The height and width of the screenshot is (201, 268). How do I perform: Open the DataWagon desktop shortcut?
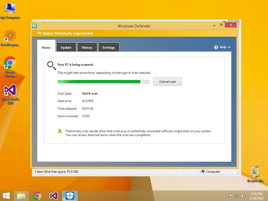(x=10, y=38)
